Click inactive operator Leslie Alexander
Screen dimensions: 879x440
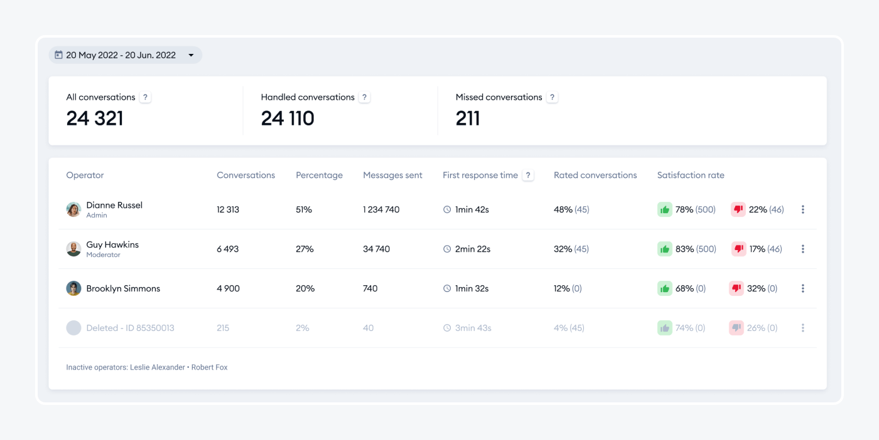coord(157,367)
